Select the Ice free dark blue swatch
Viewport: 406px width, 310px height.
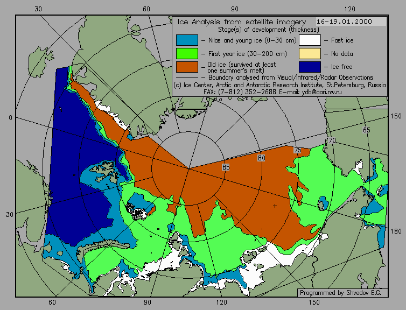coord(310,67)
